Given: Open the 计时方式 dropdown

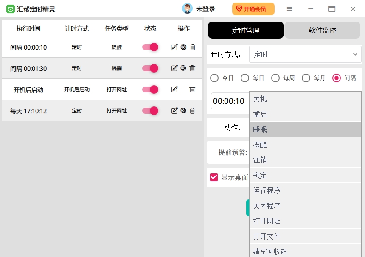Looking at the screenshot, I should [x=305, y=54].
